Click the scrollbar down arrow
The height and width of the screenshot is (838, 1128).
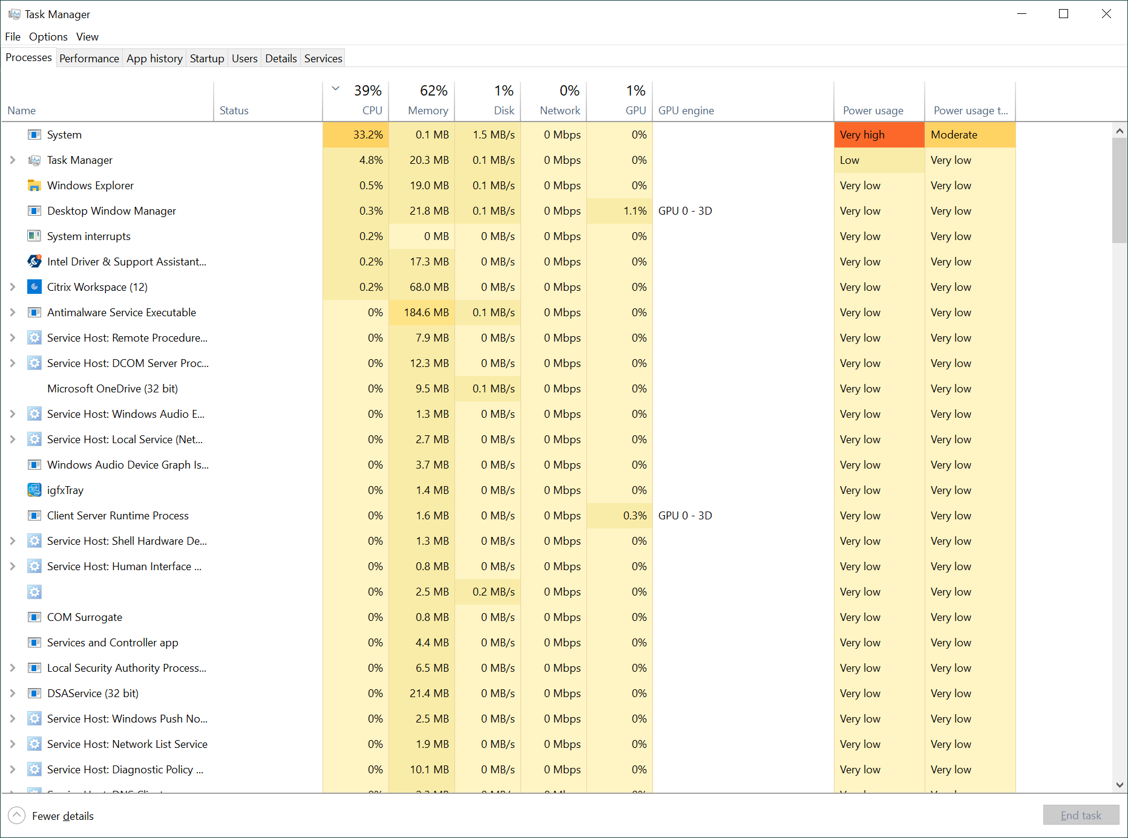[1120, 785]
